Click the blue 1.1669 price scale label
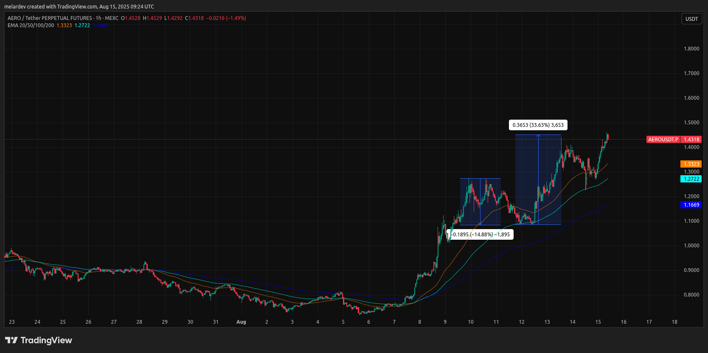The width and height of the screenshot is (708, 353). 691,205
